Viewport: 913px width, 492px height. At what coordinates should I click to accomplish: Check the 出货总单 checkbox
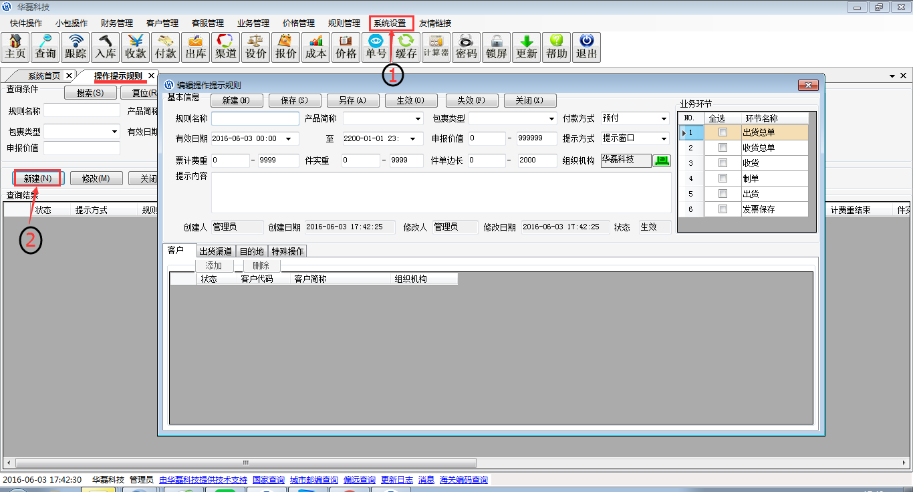click(723, 132)
